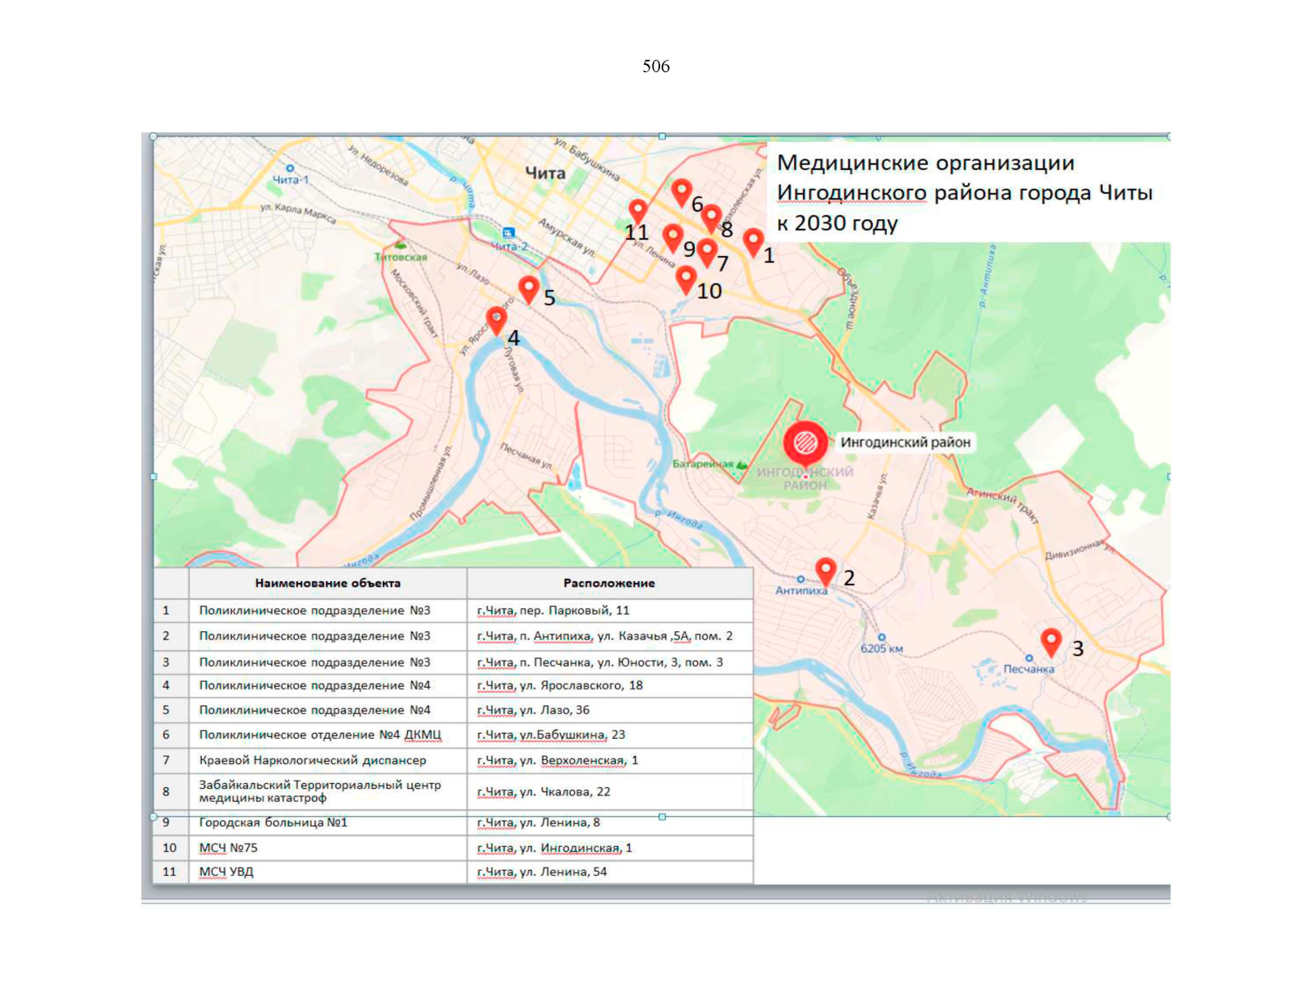1312x985 pixels.
Task: Click map pin number 2 near Антипиха
Action: tap(825, 570)
